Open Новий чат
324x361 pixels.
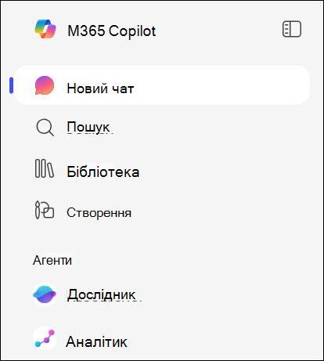(162, 85)
